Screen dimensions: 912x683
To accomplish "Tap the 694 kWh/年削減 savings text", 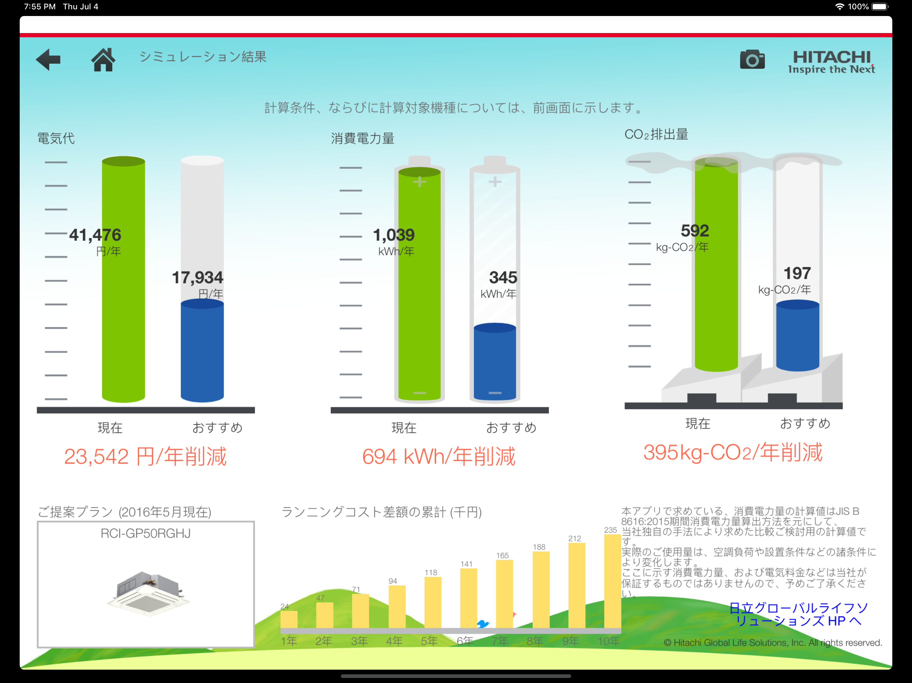I will point(439,457).
